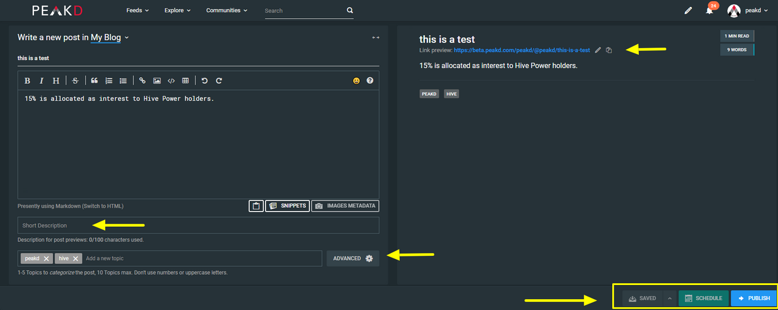Open the Snippets panel
Screen dimensions: 778x310
(287, 206)
